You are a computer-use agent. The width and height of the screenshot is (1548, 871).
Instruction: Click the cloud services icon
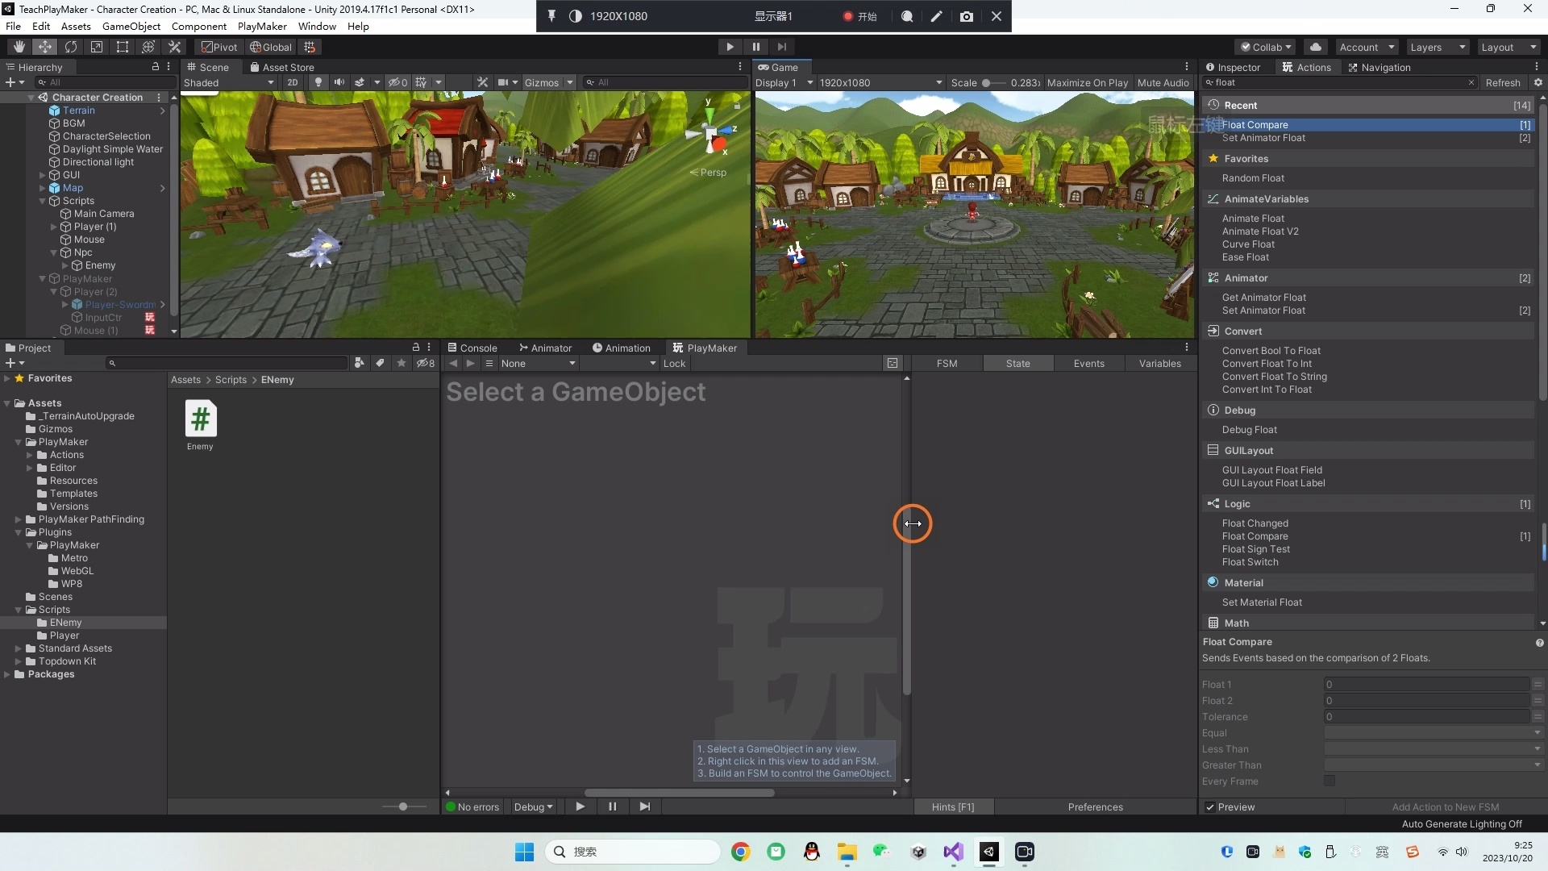click(1316, 47)
